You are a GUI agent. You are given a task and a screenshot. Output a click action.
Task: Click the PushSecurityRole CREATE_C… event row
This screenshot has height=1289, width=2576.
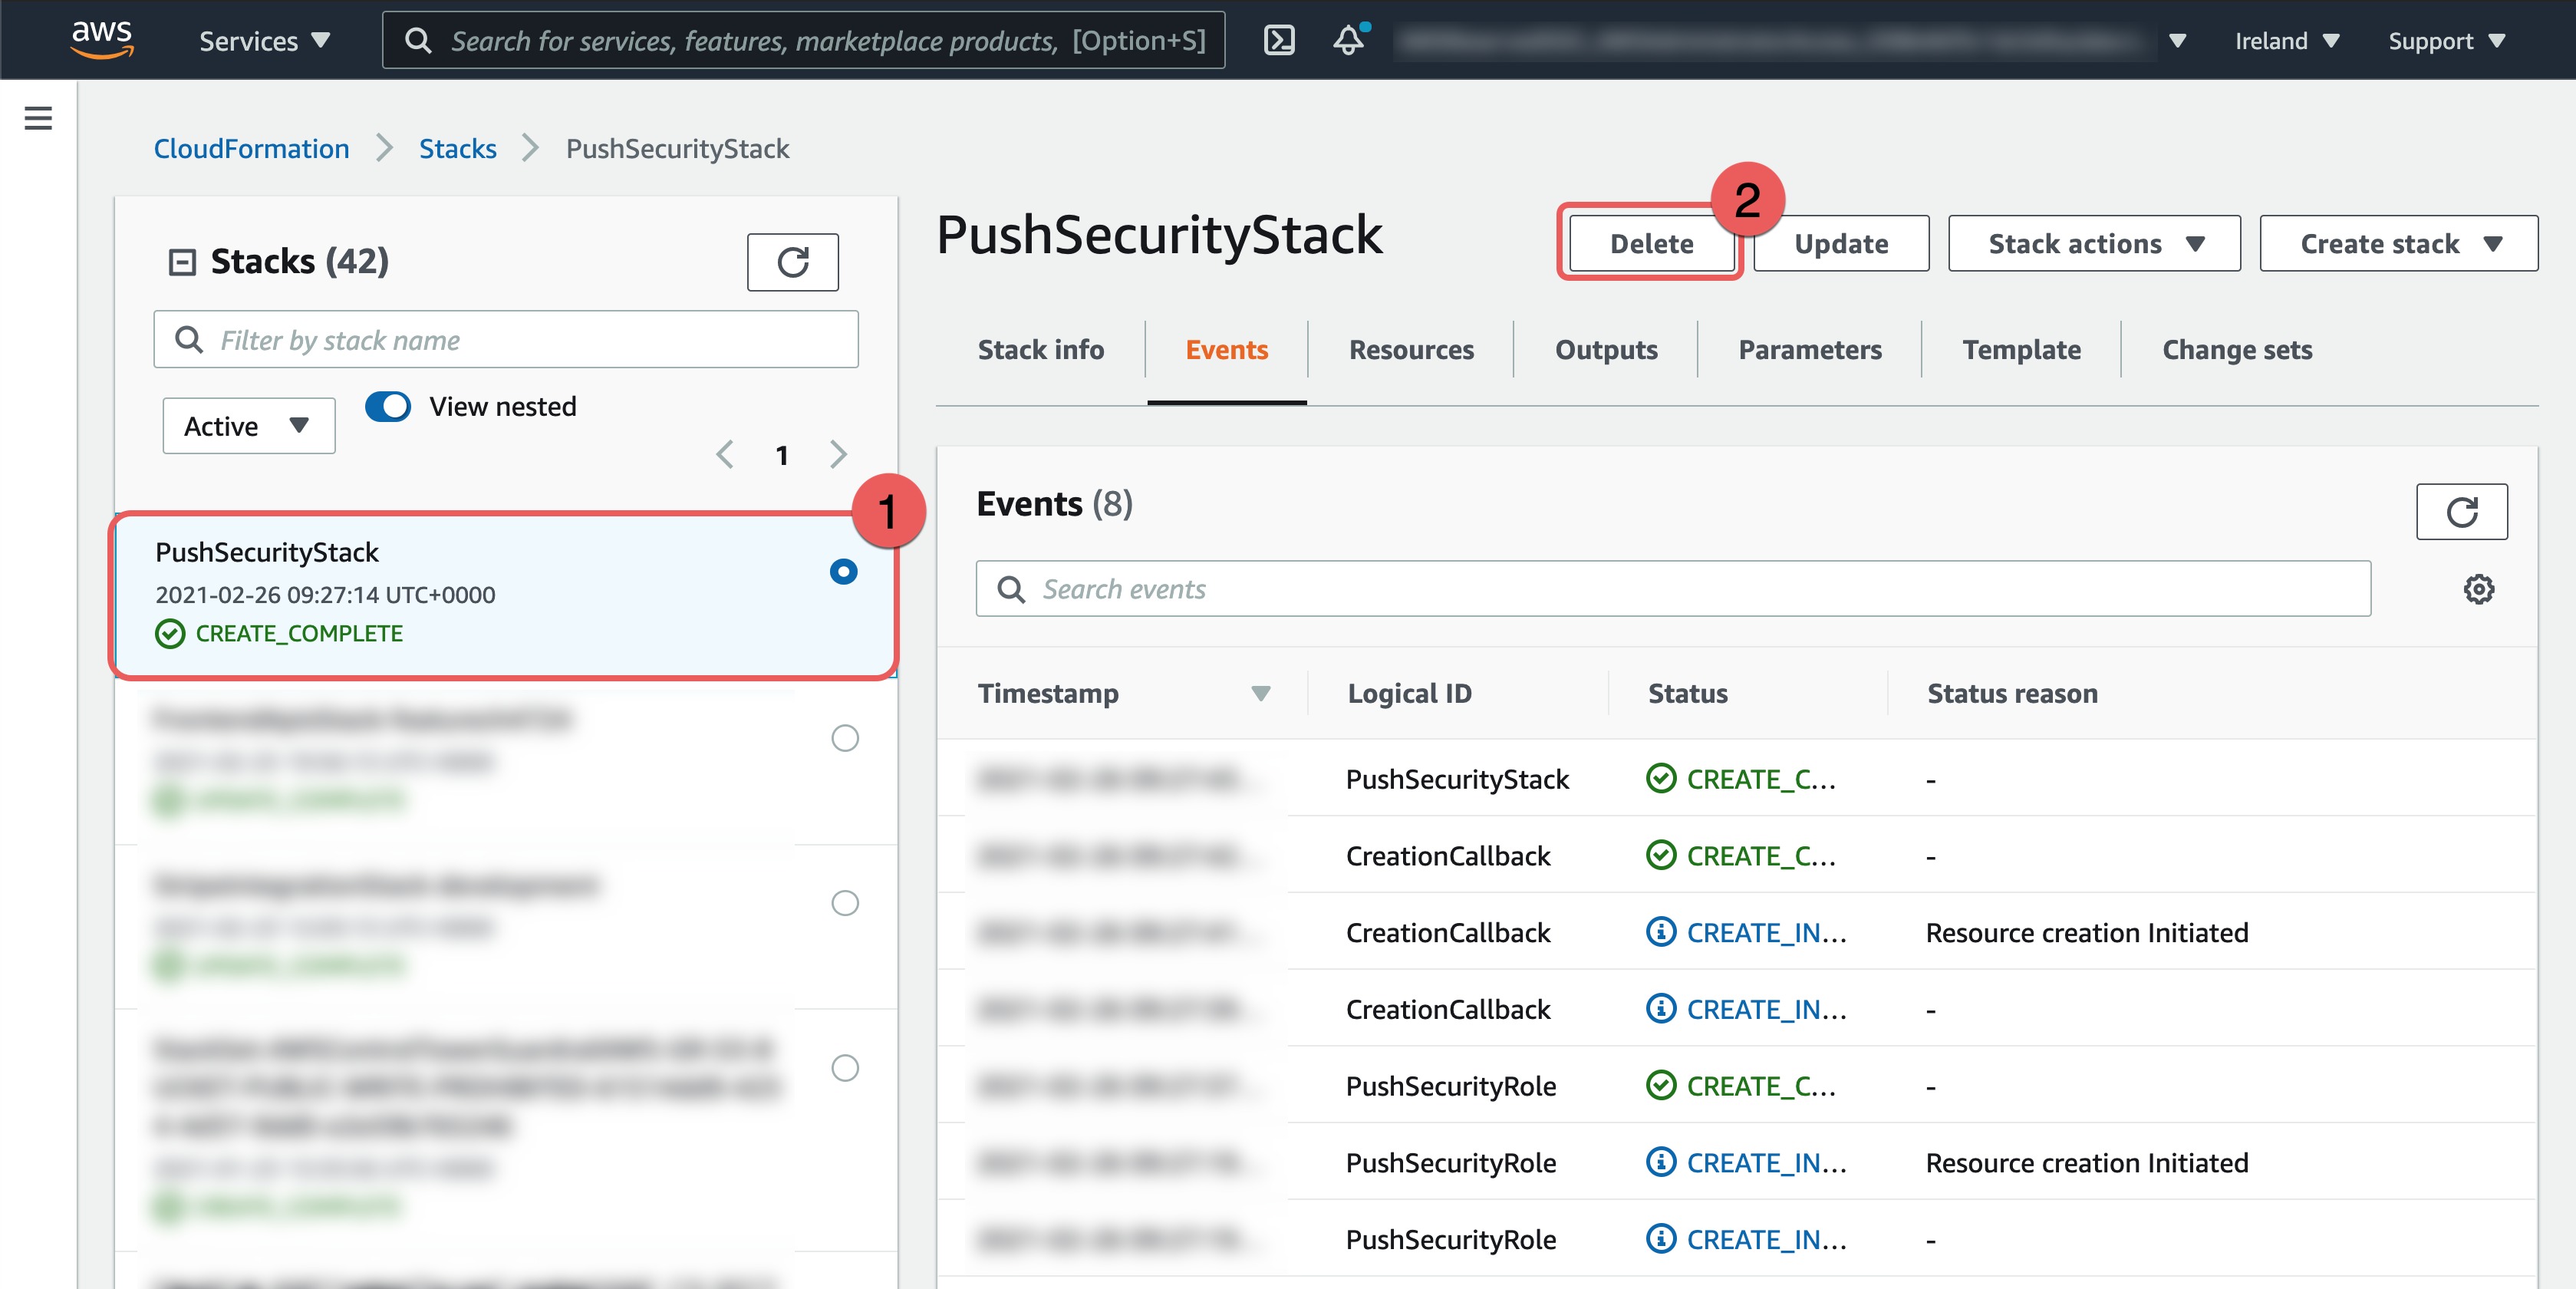(1737, 1086)
